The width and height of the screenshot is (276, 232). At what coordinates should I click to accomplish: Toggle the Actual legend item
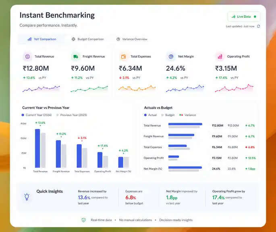[150, 115]
